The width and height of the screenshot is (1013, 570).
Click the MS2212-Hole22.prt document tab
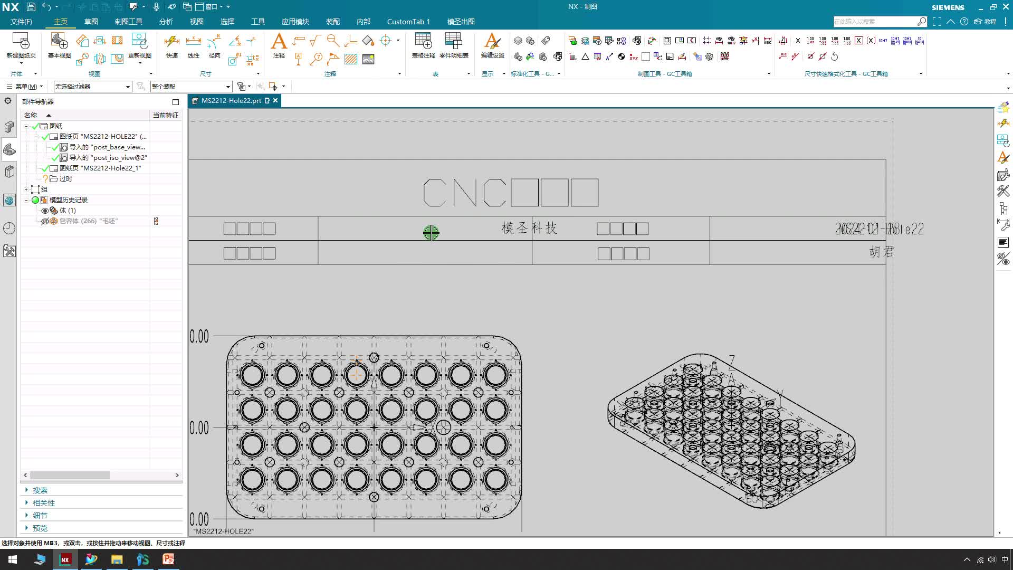click(x=231, y=101)
